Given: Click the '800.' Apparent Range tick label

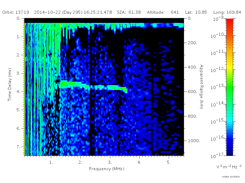Looking at the screenshot, I should coord(192,116).
